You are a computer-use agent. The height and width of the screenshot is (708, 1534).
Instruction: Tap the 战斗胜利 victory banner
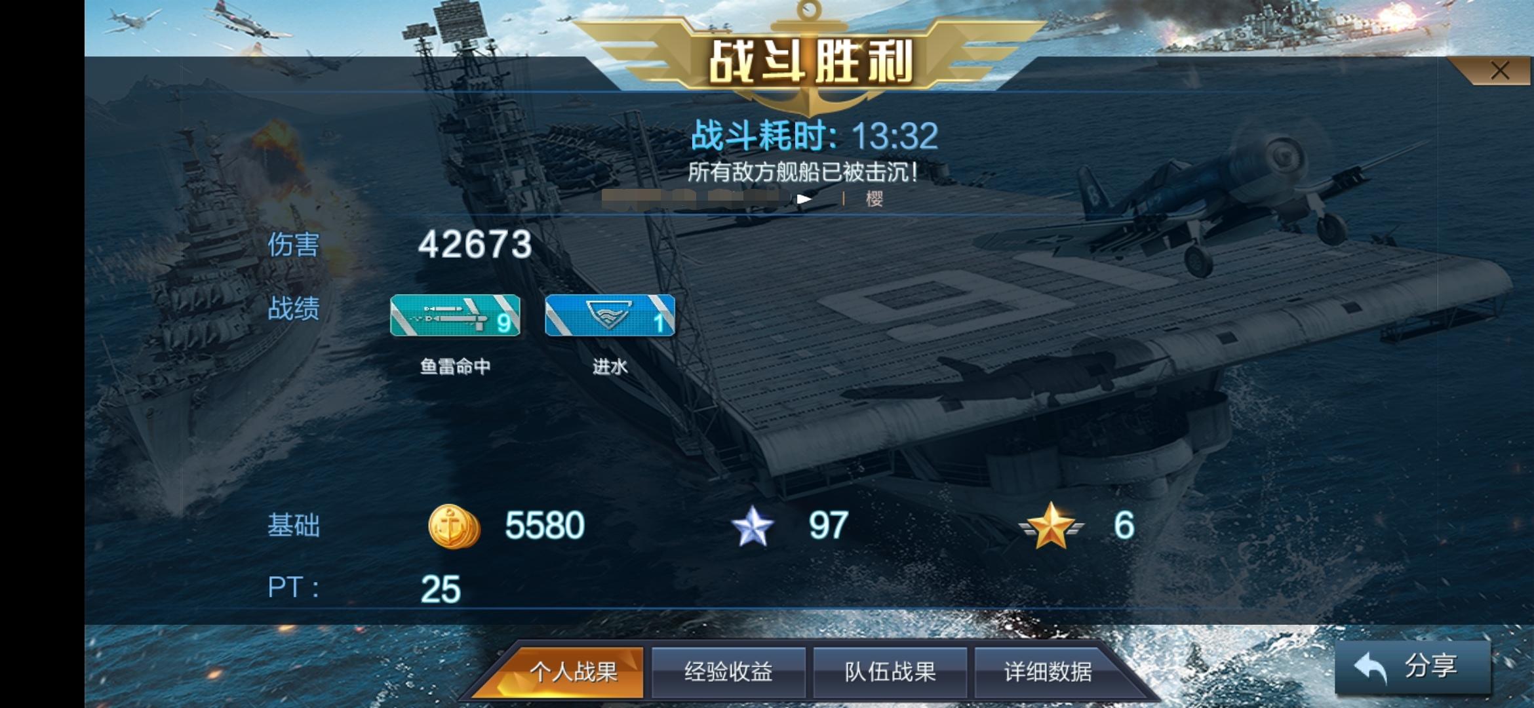point(810,60)
